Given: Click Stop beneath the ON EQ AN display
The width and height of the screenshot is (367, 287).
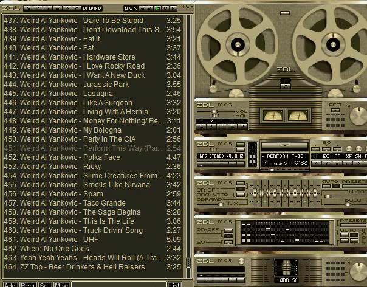Looking at the screenshot, I should click(x=348, y=164).
